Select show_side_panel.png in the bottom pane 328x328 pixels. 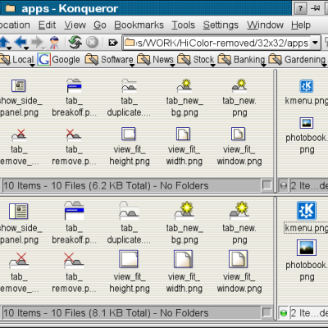[x=18, y=211]
